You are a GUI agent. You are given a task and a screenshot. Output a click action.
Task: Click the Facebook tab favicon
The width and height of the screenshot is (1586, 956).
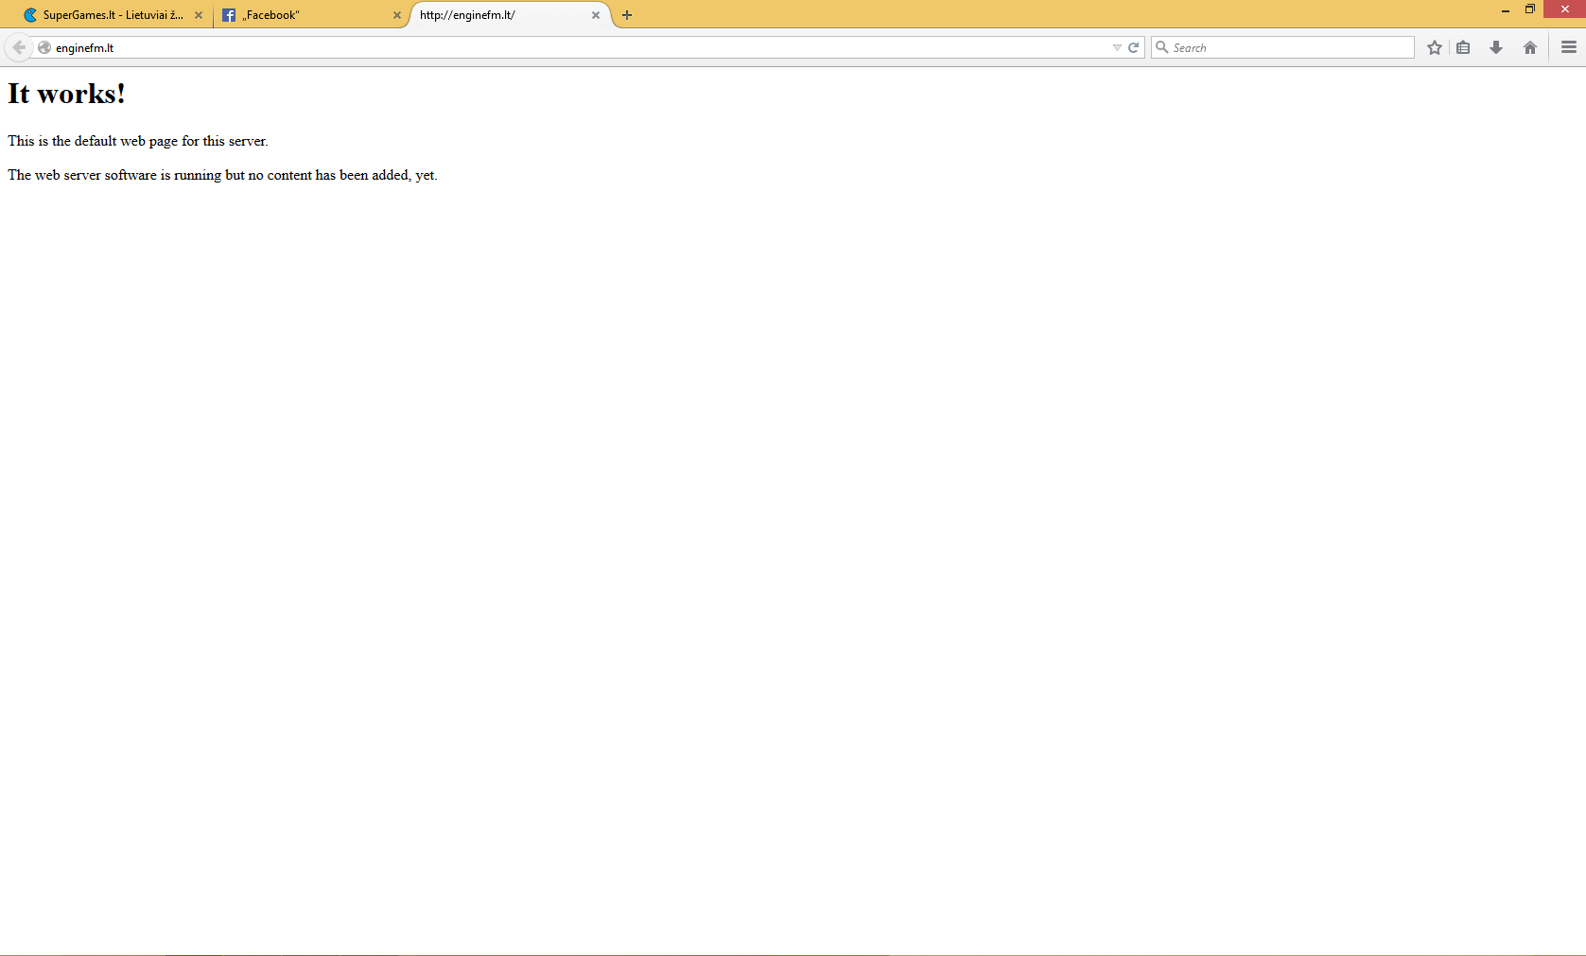click(229, 15)
